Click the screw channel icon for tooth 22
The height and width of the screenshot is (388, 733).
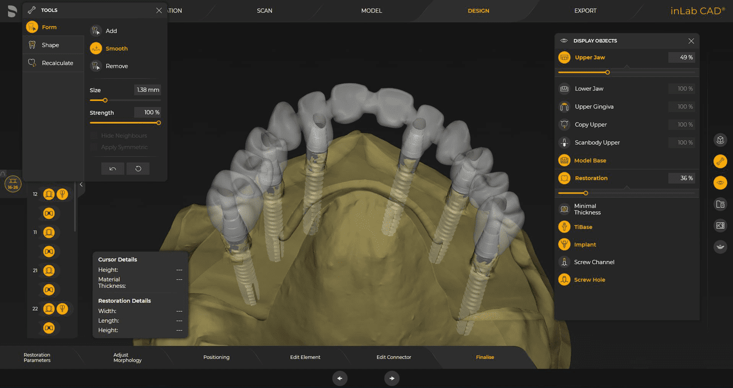(62, 308)
